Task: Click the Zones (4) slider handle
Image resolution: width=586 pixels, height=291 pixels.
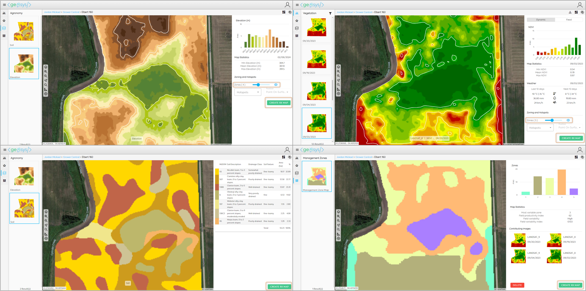Action: 258,85
